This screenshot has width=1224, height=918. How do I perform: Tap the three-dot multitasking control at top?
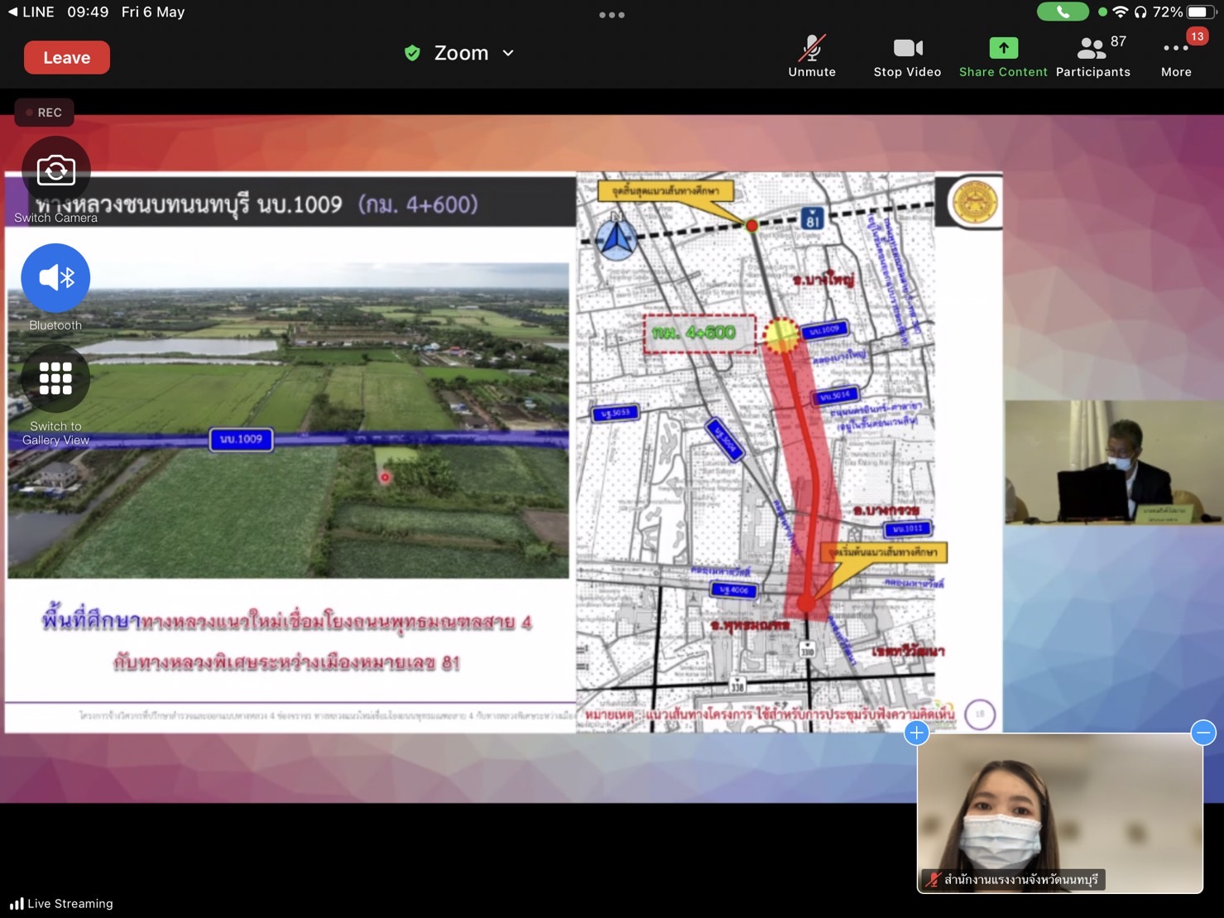612,15
